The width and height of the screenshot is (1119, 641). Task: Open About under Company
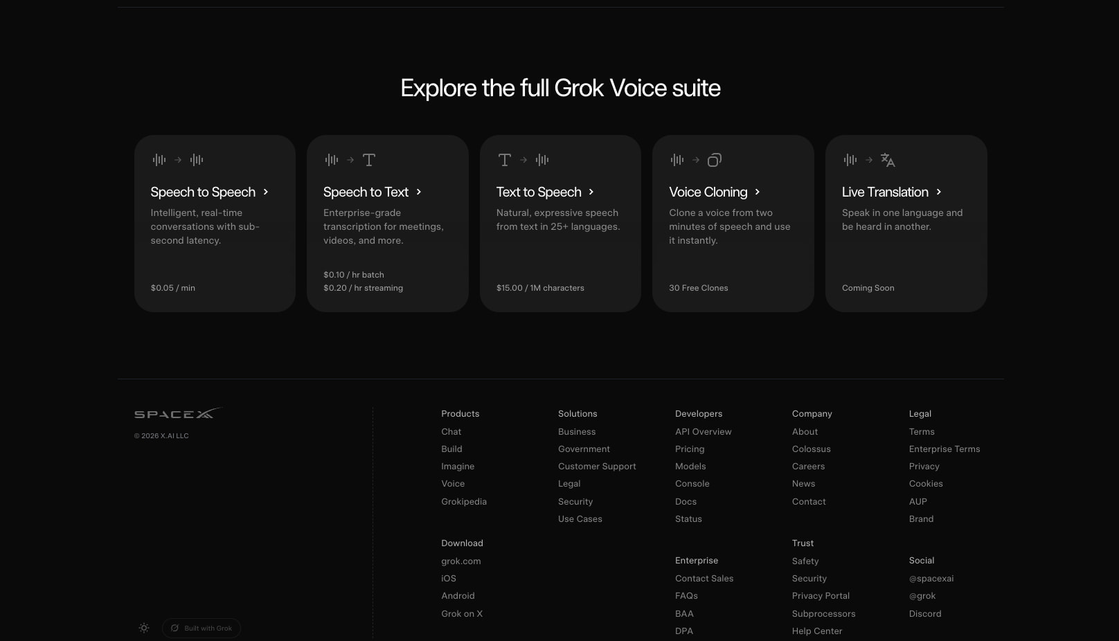click(805, 431)
